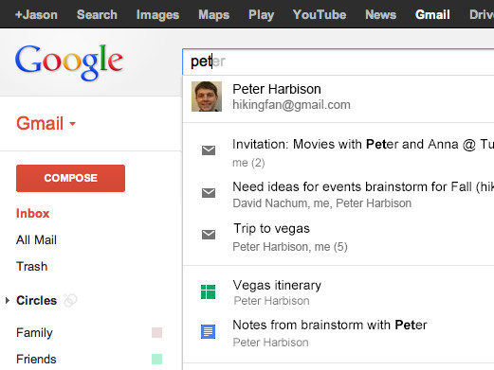Viewport: 494px width, 370px height.
Task: Click hikingfan@gmail.com email address
Action: (x=291, y=105)
